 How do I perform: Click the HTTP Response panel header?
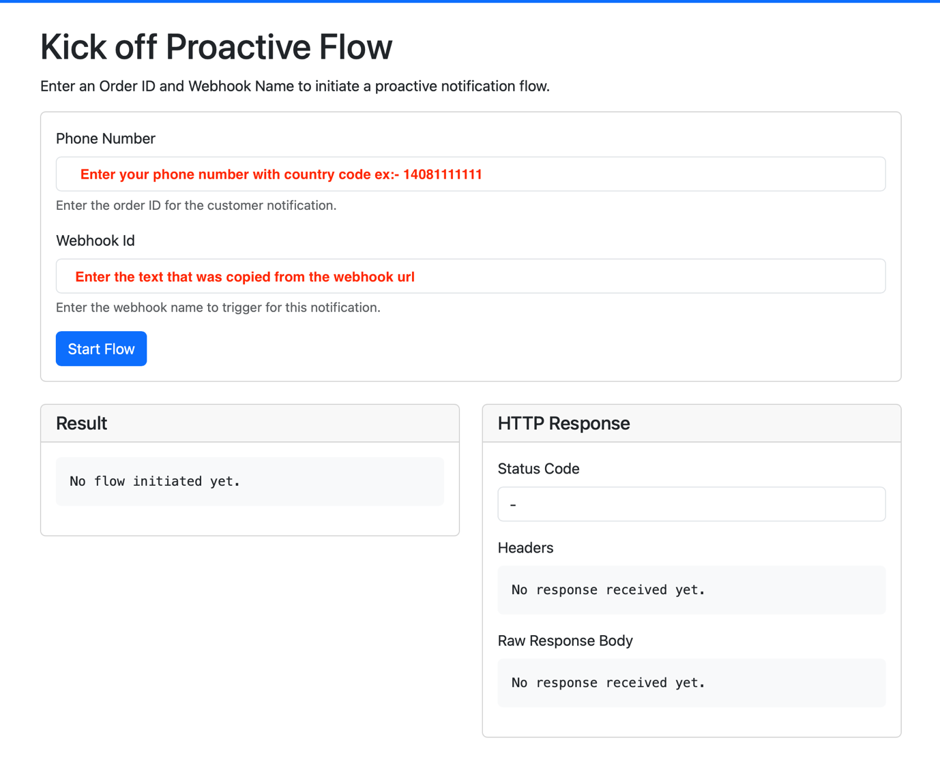click(691, 424)
